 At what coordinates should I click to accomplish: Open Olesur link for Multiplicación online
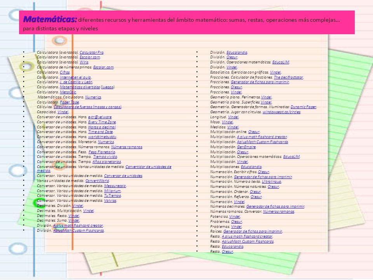coord(254,132)
